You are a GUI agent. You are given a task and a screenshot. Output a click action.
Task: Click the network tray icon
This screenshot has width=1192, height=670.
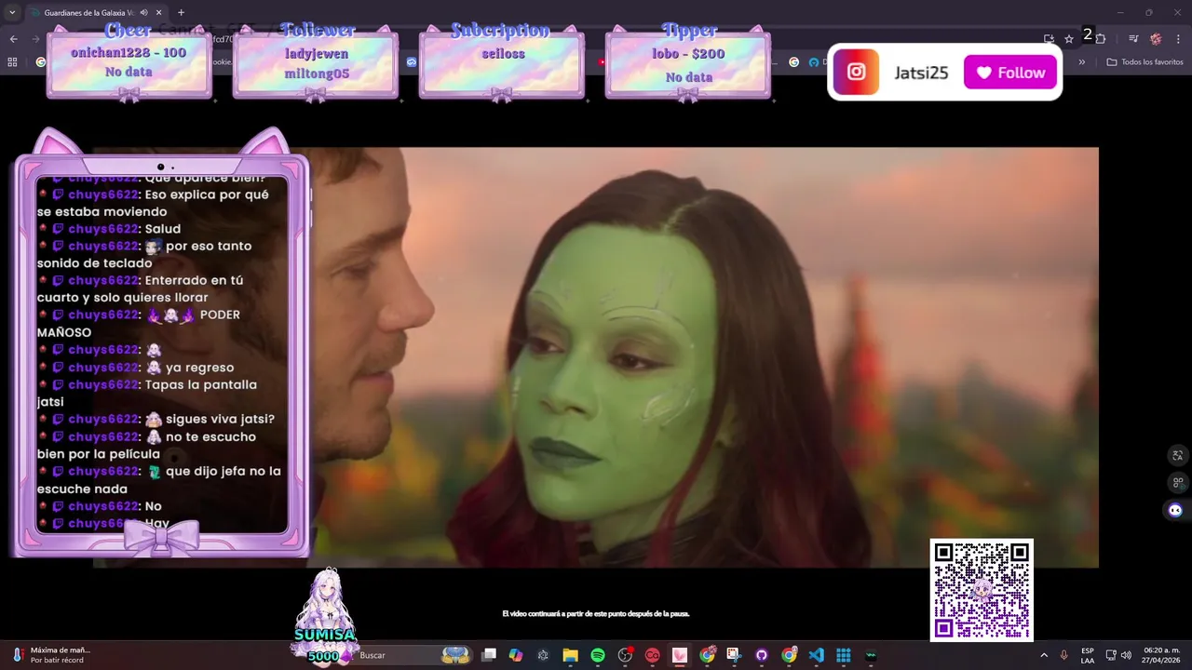pyautogui.click(x=1110, y=655)
